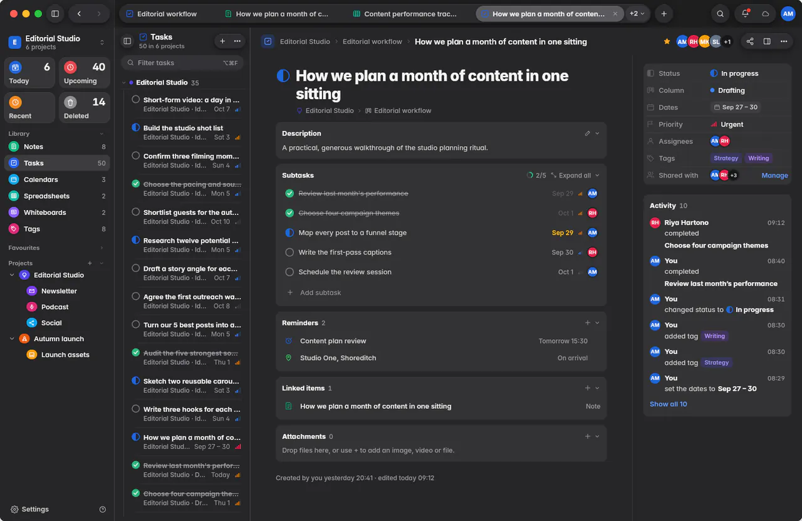Collapse the Library section chevron

point(102,134)
